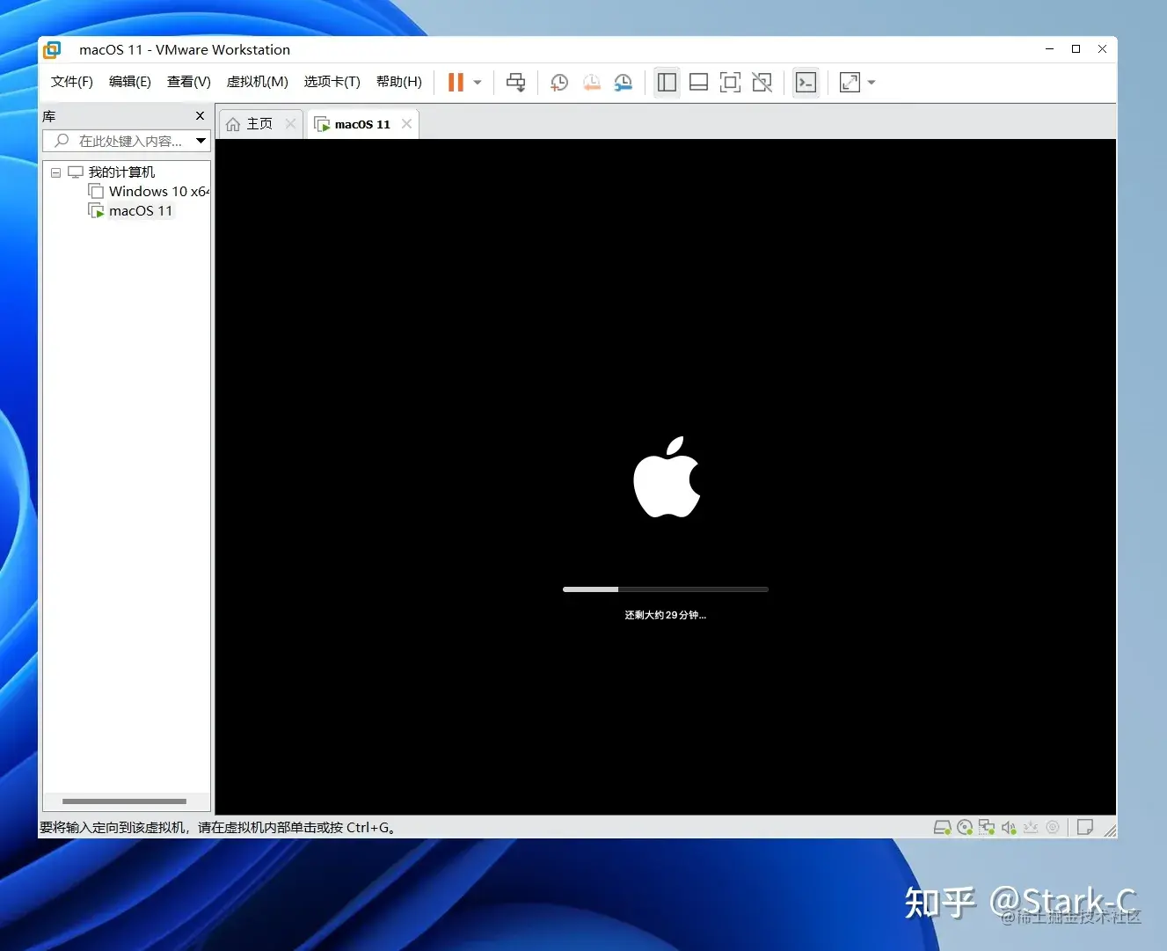The image size is (1167, 951).
Task: Close the 主页 tab
Action: (291, 124)
